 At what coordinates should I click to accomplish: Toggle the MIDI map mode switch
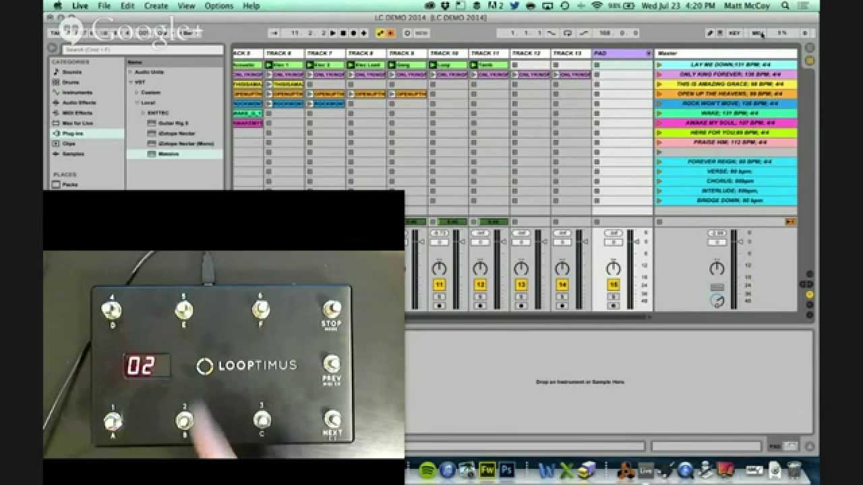pyautogui.click(x=758, y=33)
